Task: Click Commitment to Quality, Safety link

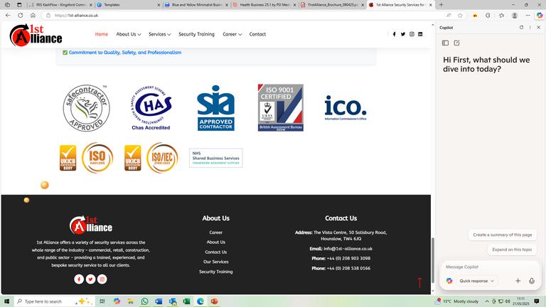Action: (x=125, y=53)
